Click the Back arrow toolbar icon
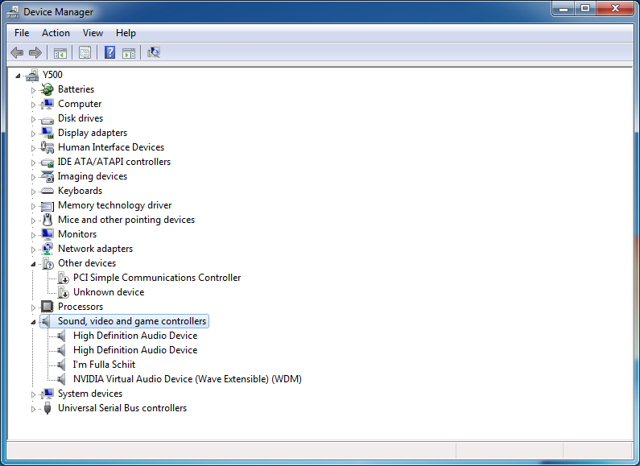 pyautogui.click(x=17, y=52)
